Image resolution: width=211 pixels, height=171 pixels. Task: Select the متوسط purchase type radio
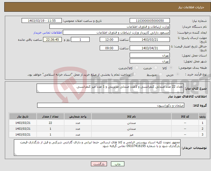click(160, 74)
